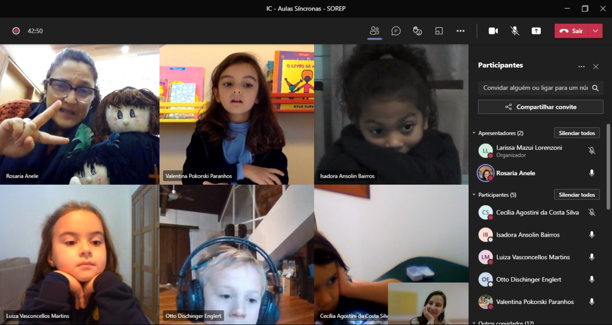Open the reactions and raise hand icon

[x=417, y=31]
